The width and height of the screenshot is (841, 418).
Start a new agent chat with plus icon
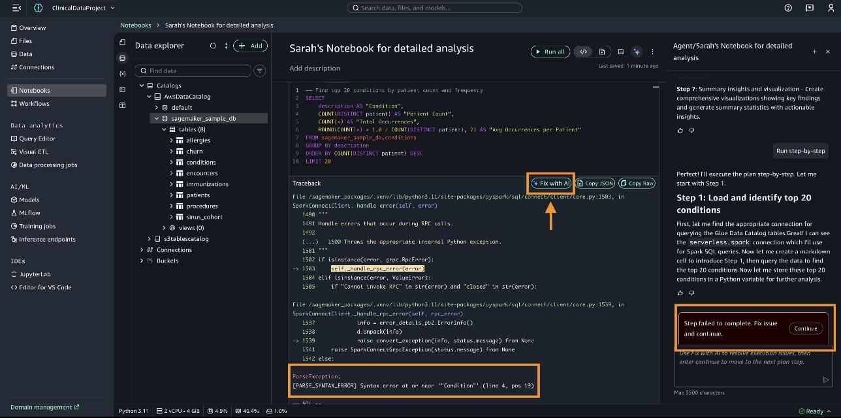pos(814,52)
